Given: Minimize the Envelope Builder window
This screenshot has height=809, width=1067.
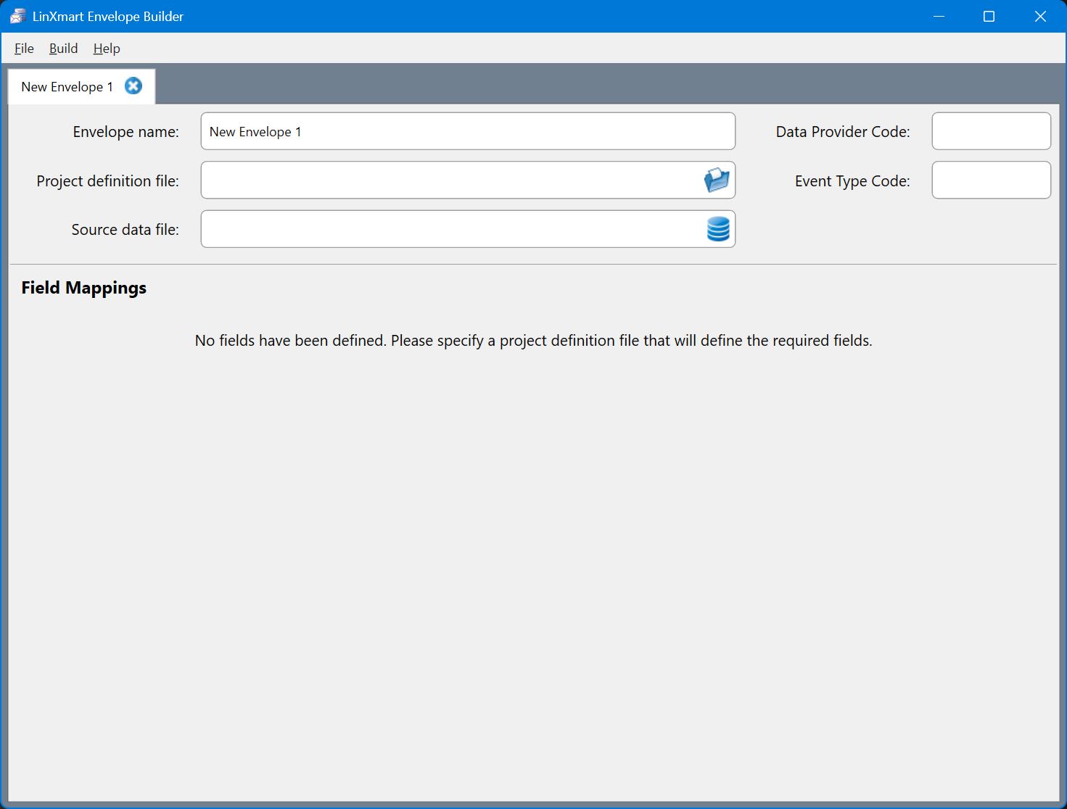Looking at the screenshot, I should click(939, 16).
